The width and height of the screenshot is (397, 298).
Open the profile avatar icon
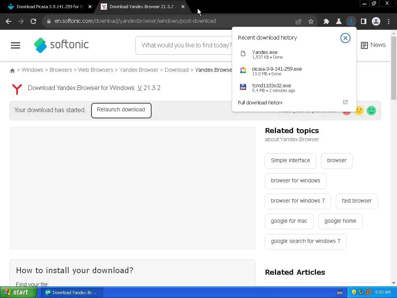(x=376, y=21)
